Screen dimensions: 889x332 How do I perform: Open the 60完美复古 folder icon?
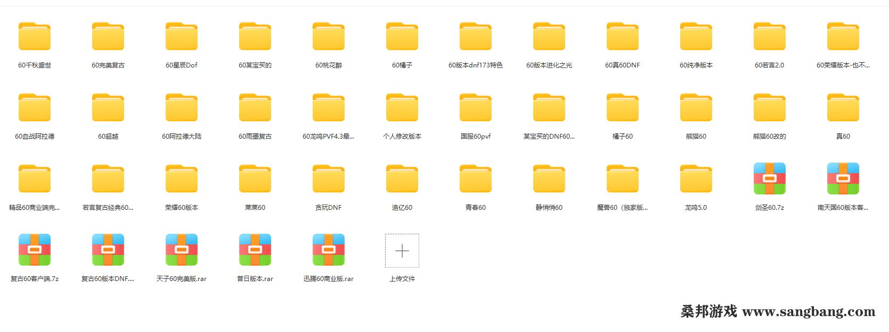coord(108,36)
